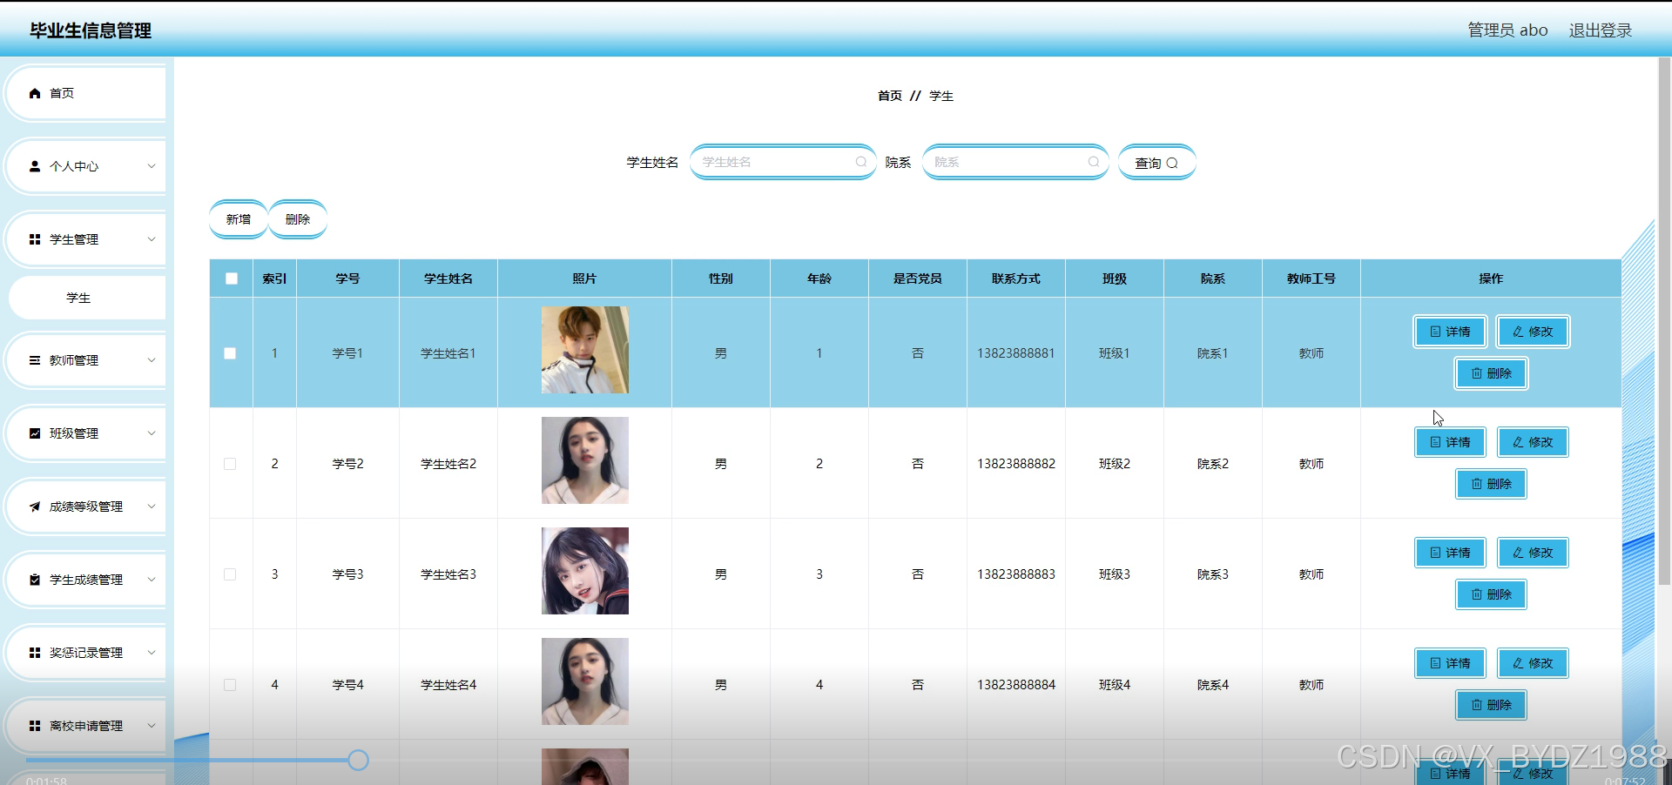Click the magnifier icon on 查询 button

(1172, 163)
